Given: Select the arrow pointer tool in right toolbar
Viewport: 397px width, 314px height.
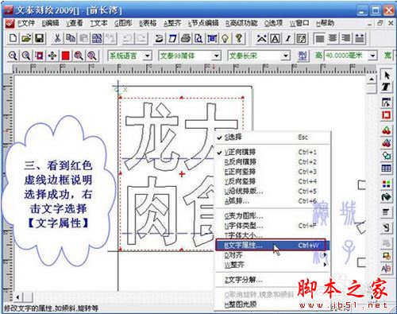Looking at the screenshot, I should point(387,75).
